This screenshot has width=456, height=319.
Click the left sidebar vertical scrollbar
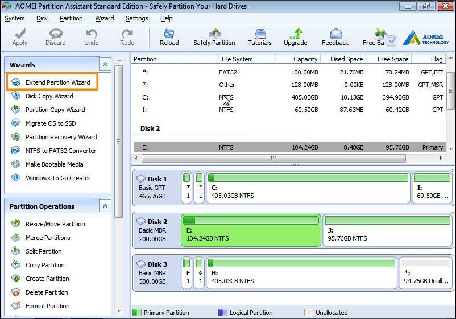coord(119,142)
